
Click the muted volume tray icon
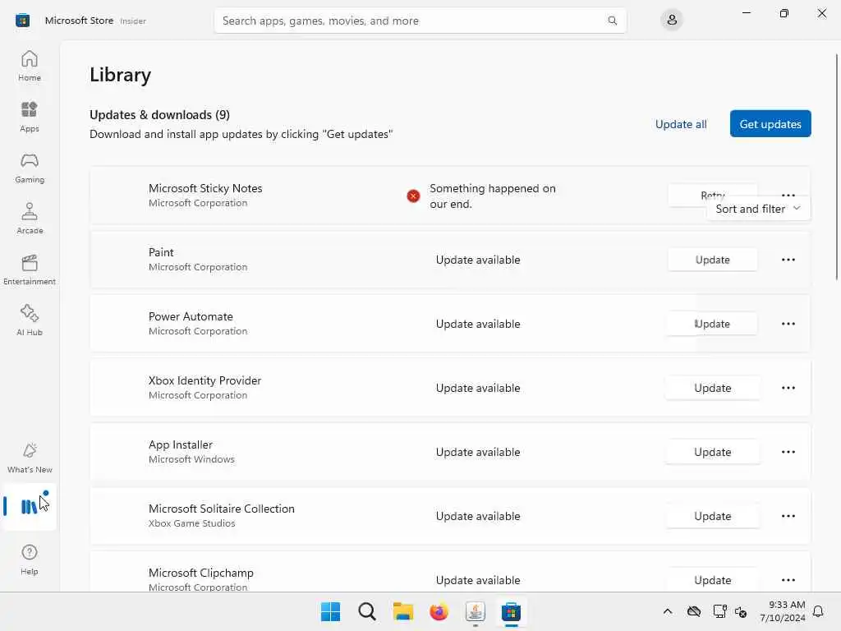741,611
